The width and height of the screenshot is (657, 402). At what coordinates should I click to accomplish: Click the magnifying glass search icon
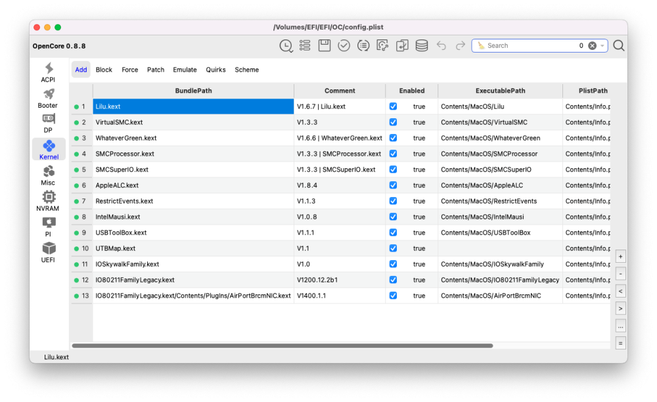click(619, 45)
